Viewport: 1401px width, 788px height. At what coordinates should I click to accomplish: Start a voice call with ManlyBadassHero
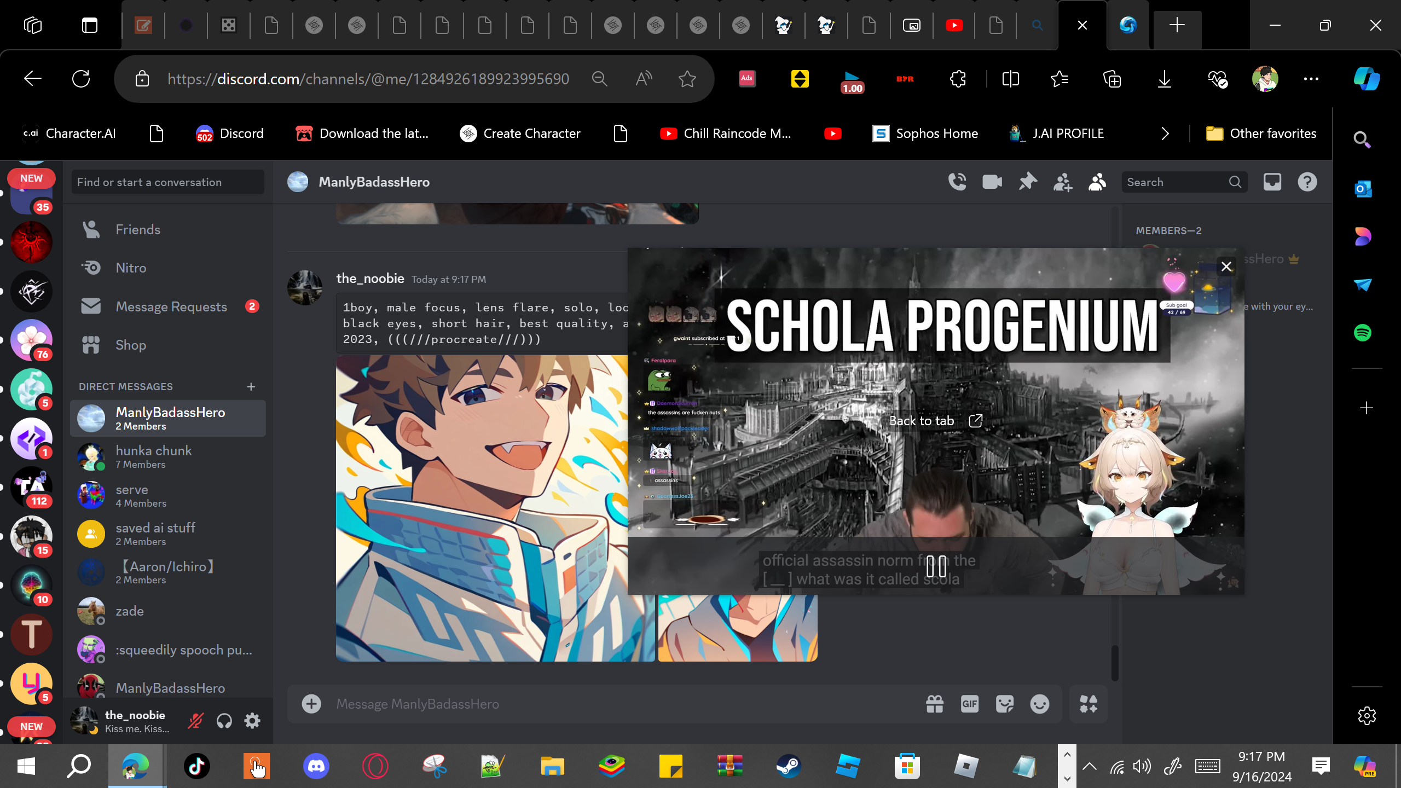point(957,182)
